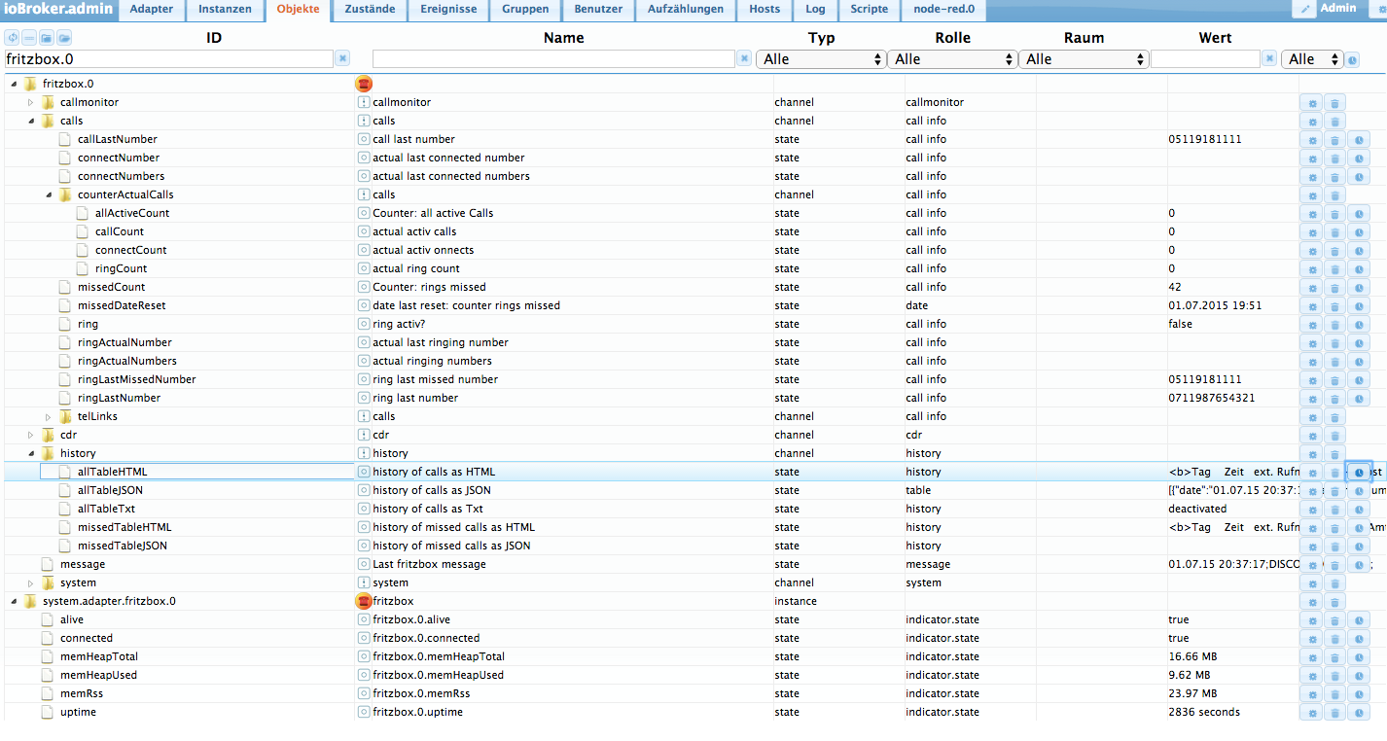Click the history clock icon in filter header
This screenshot has width=1387, height=741.
click(x=1352, y=59)
